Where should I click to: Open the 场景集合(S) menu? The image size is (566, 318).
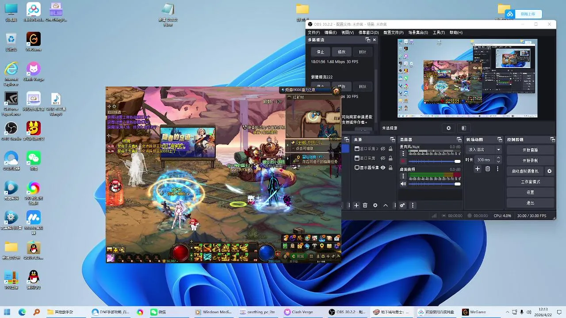[418, 33]
